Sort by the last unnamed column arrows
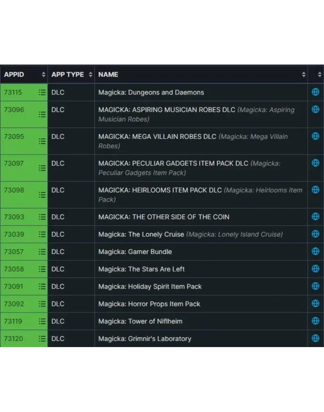 pyautogui.click(x=319, y=75)
